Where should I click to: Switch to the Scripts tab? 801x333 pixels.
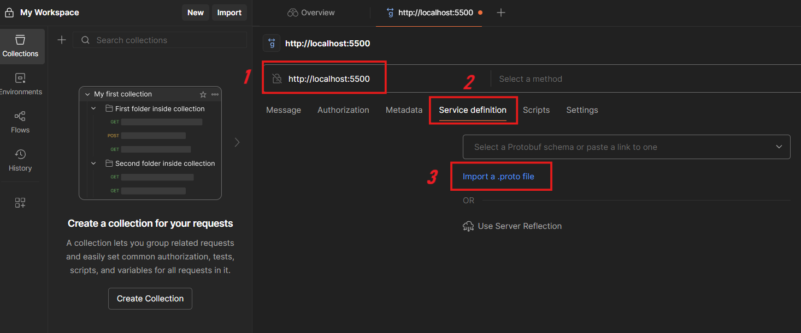536,110
